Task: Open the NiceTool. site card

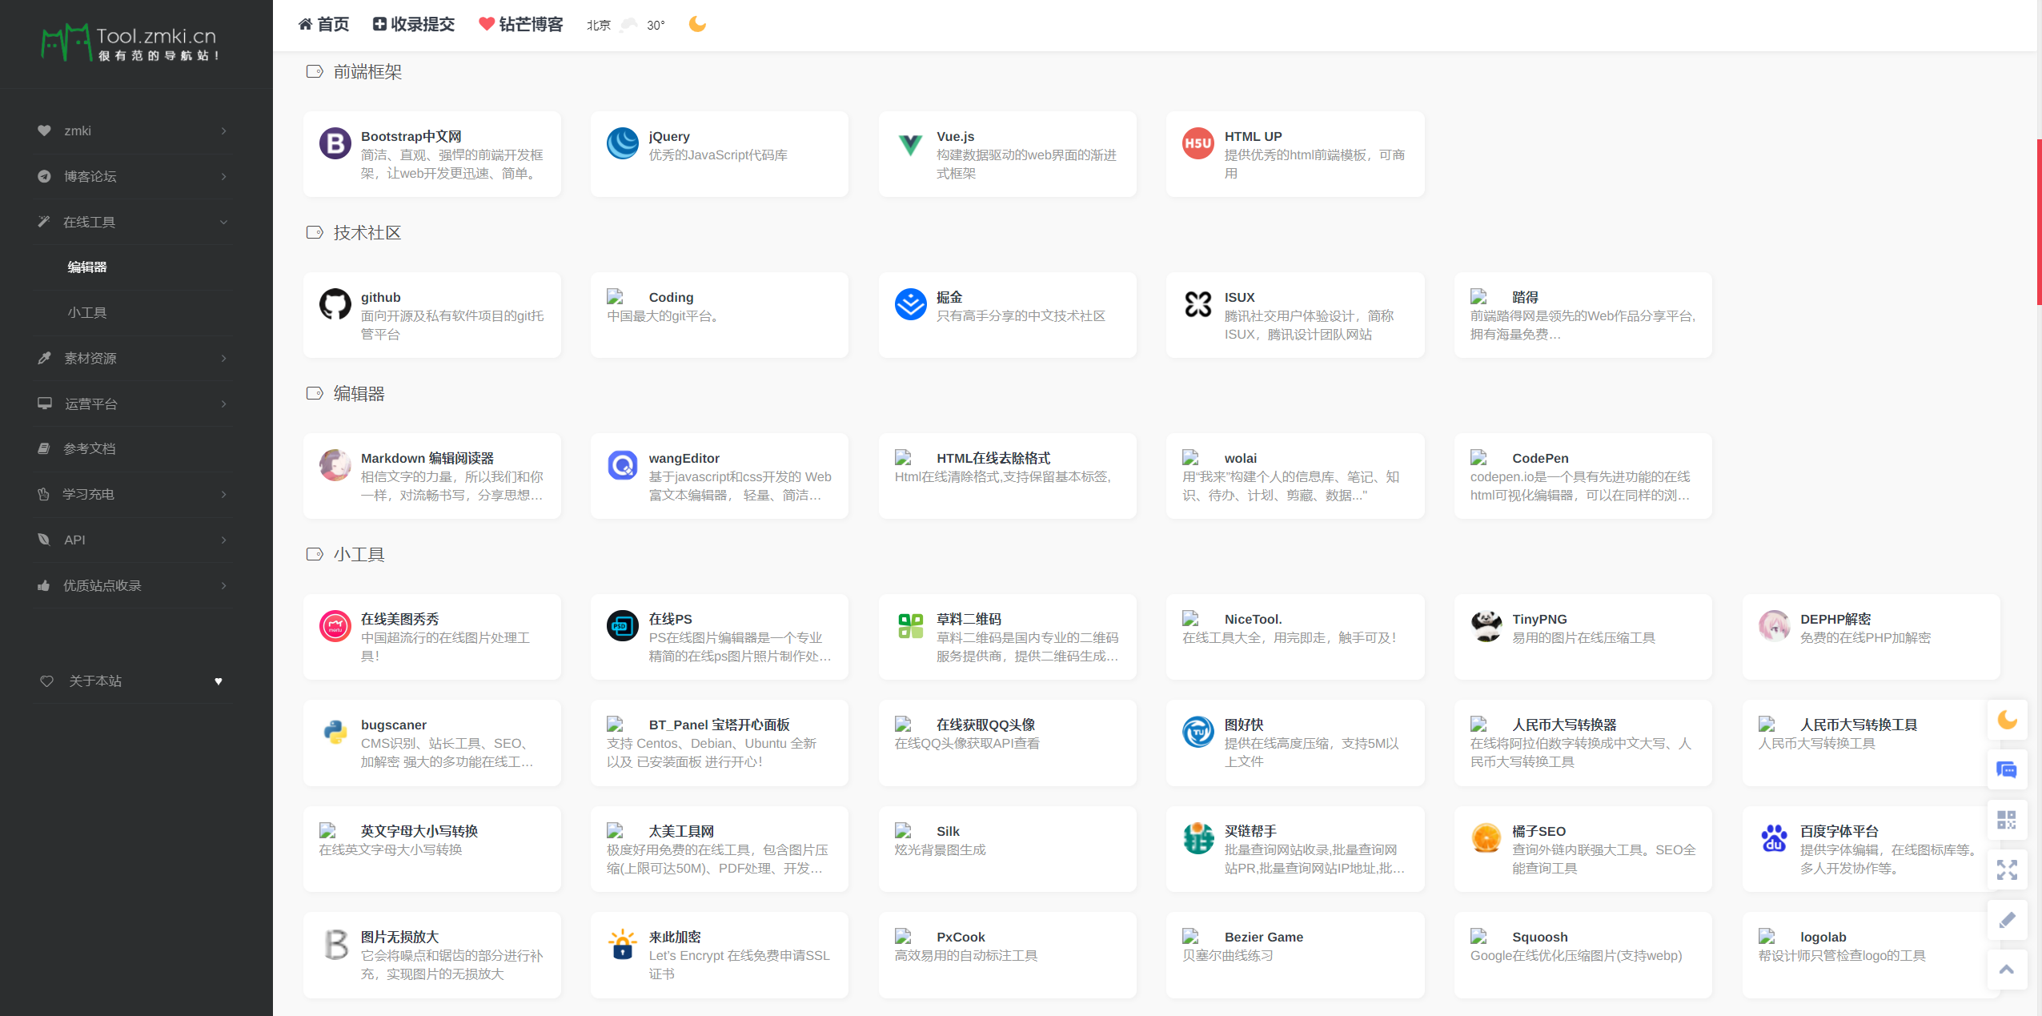Action: click(x=1295, y=637)
